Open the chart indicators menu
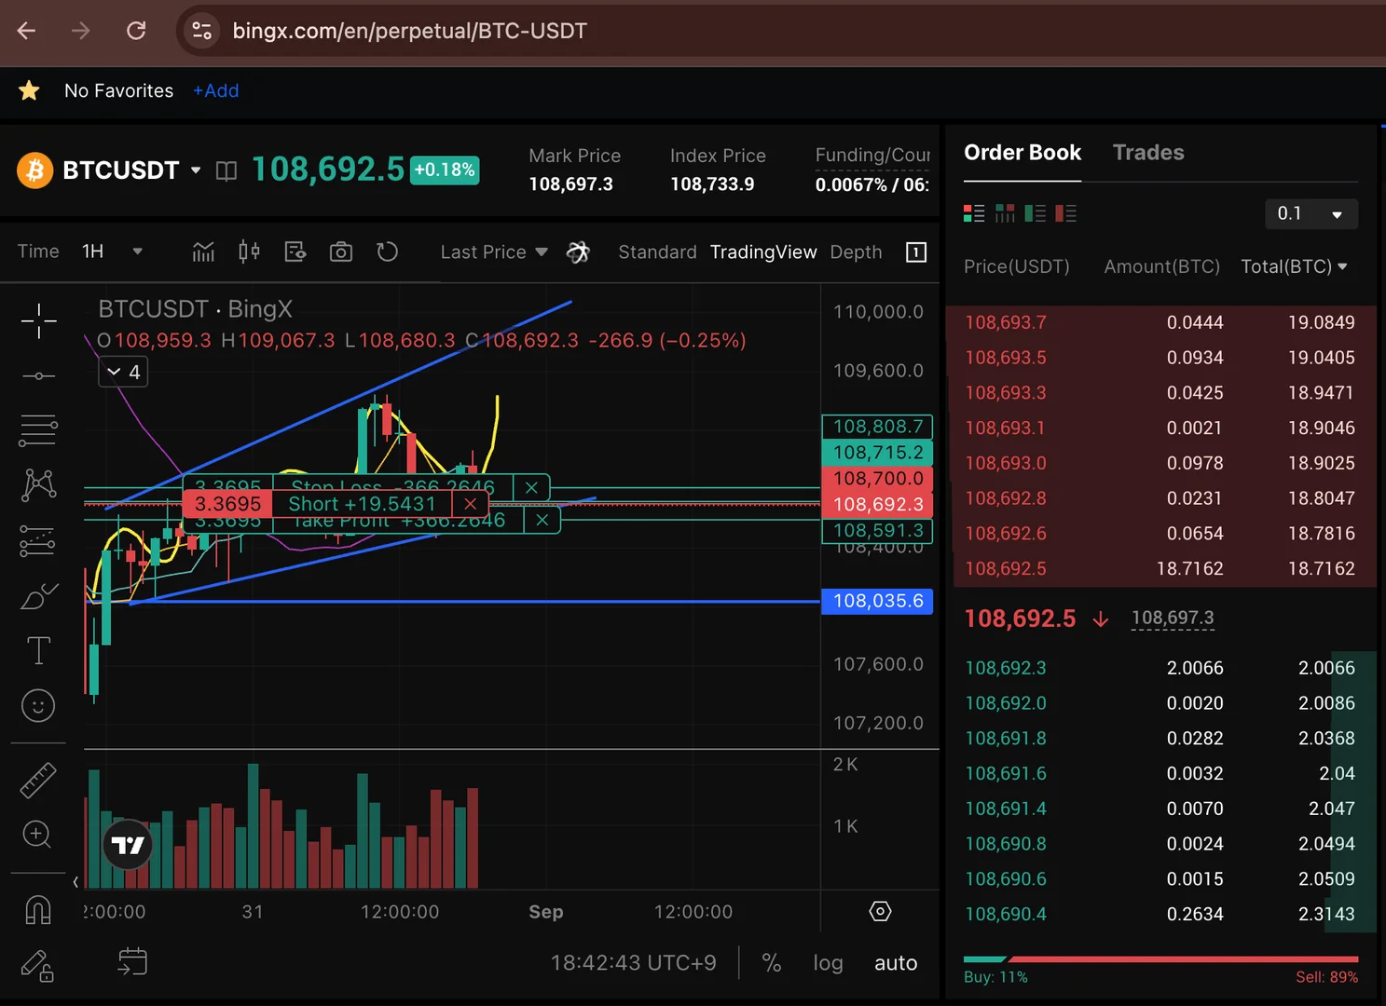This screenshot has height=1006, width=1386. pos(203,251)
